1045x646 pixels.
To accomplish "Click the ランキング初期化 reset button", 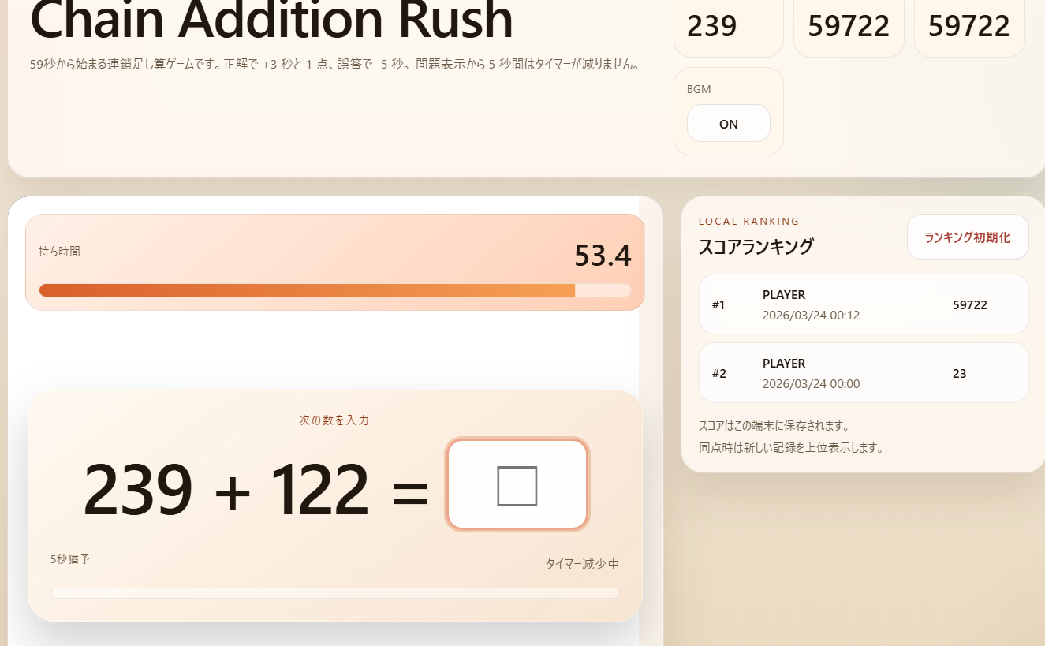I will point(967,237).
